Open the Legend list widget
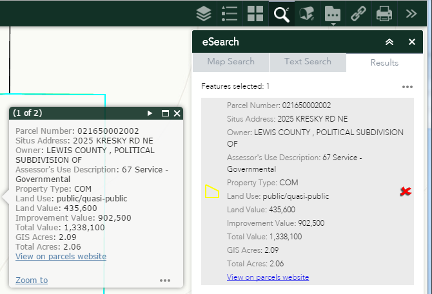This screenshot has width=432, height=294. point(230,14)
